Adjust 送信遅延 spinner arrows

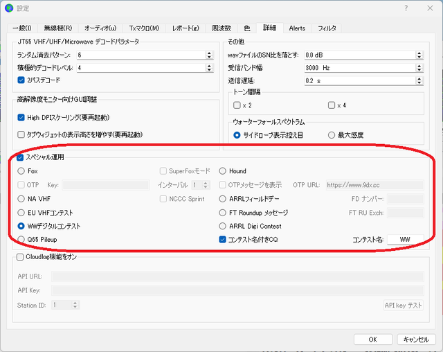click(419, 81)
